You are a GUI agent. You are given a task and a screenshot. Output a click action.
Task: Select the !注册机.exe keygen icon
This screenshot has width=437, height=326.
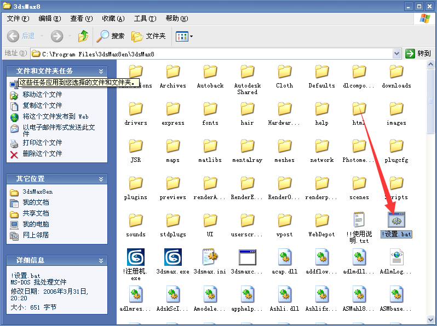(135, 265)
